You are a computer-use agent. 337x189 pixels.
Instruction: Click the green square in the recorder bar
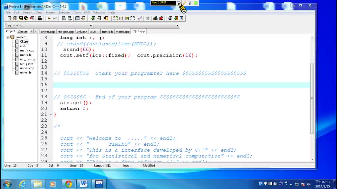click(x=195, y=3)
